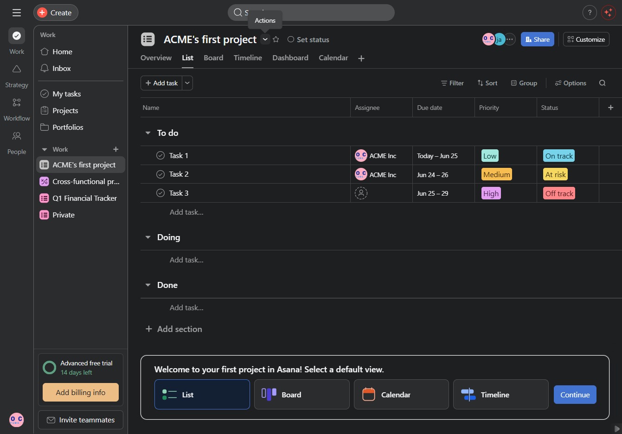622x434 pixels.
Task: Switch to the Overview tab
Action: coord(156,58)
